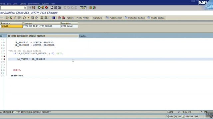Click the bookmark marker on line 19

coord(4,59)
